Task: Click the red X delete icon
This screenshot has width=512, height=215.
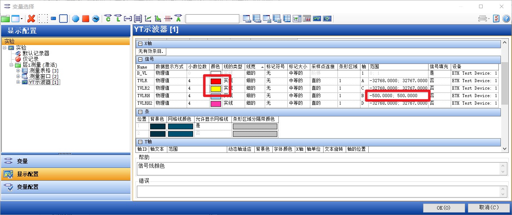Action: point(32,18)
